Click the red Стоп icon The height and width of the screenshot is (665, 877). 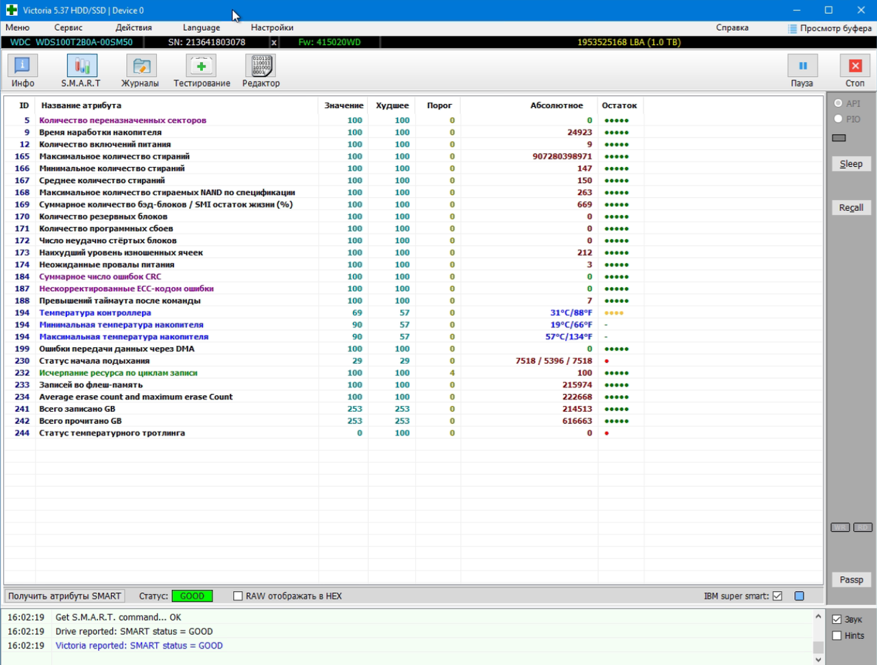click(x=855, y=66)
